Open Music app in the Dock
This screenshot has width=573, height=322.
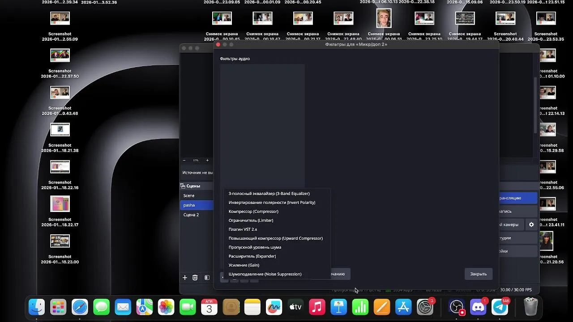(x=317, y=307)
